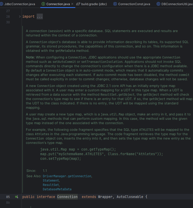Switch to the JdbcConnection.java tab
Viewport: 193px width, 208px height.
20,4
